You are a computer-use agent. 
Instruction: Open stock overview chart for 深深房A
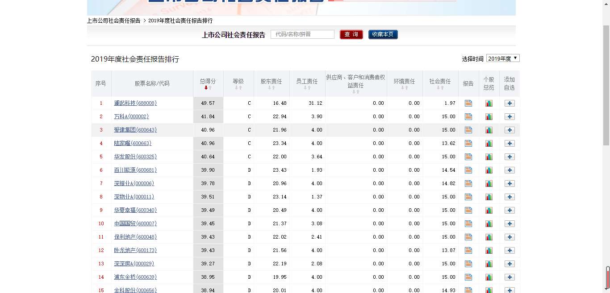489,264
